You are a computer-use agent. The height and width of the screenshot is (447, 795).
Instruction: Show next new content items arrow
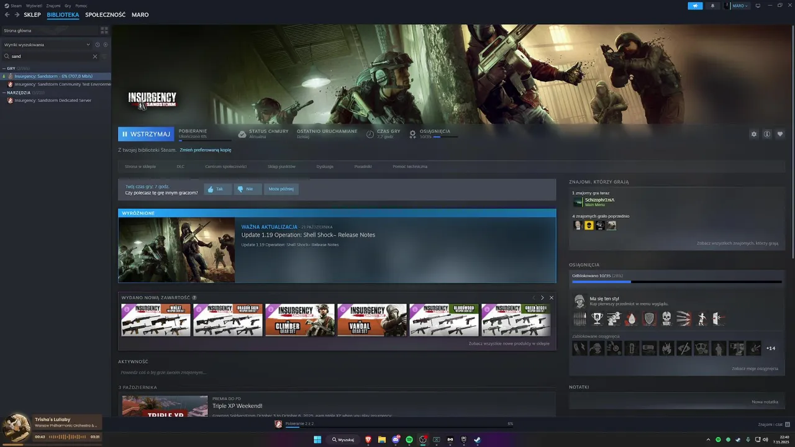542,298
